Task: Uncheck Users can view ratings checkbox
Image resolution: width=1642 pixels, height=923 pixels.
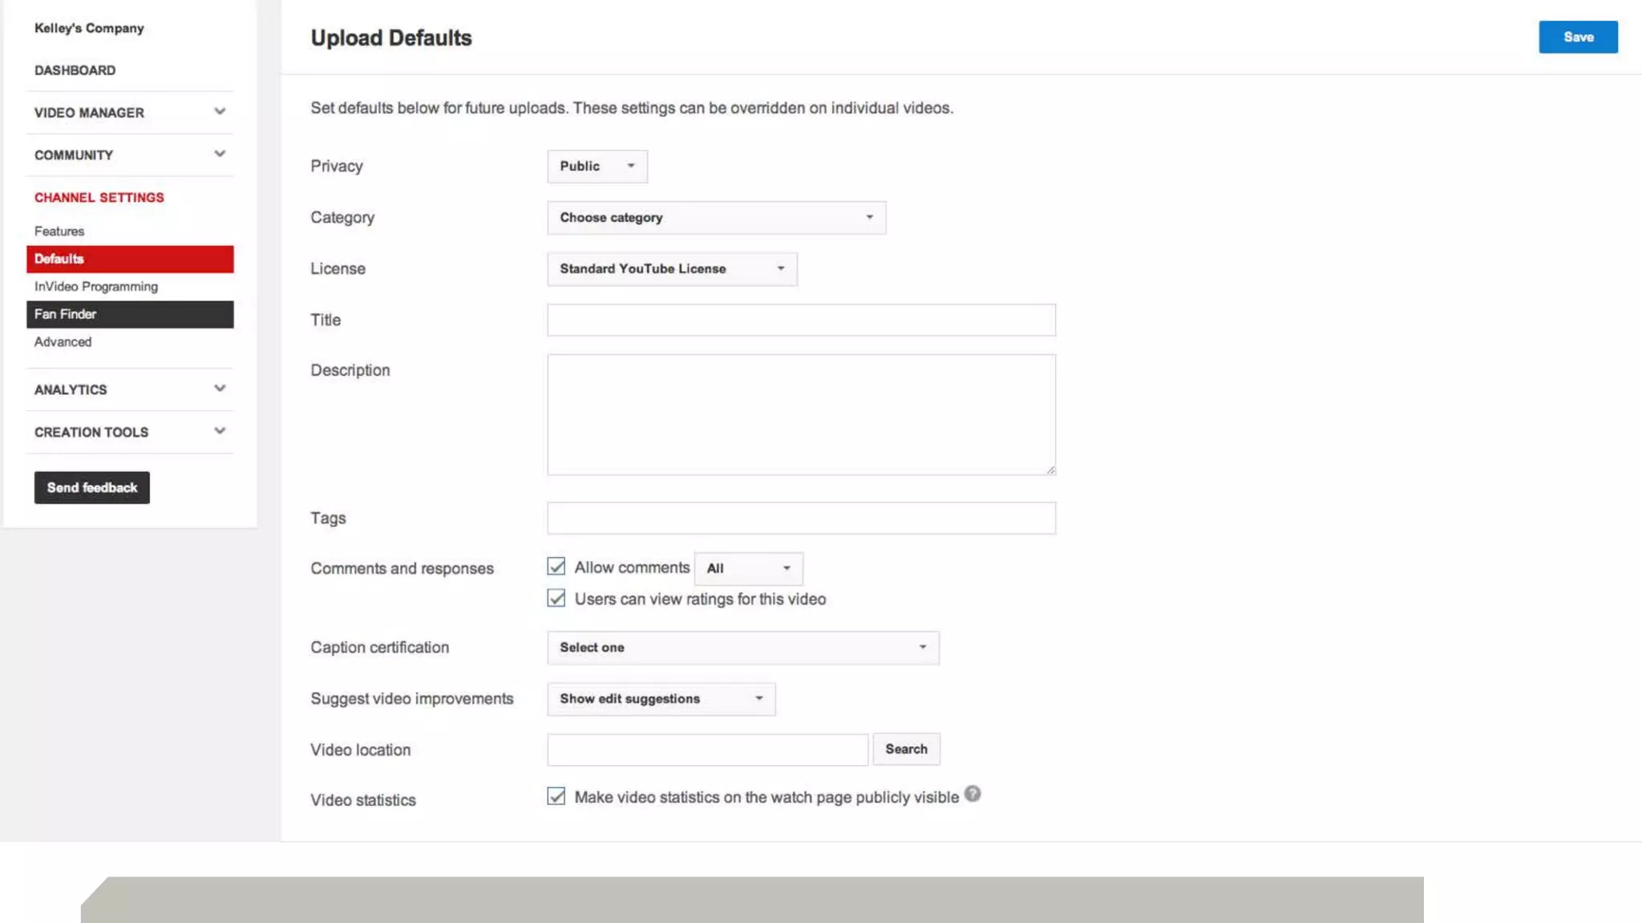Action: [x=556, y=599]
